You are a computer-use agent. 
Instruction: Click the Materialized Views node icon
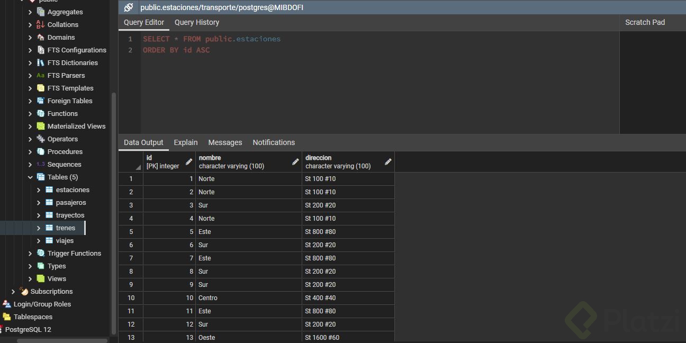[x=41, y=126]
